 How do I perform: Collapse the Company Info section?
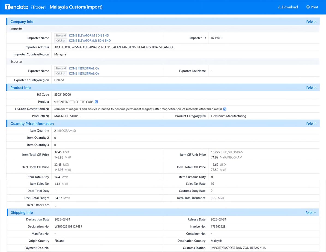pos(312,22)
